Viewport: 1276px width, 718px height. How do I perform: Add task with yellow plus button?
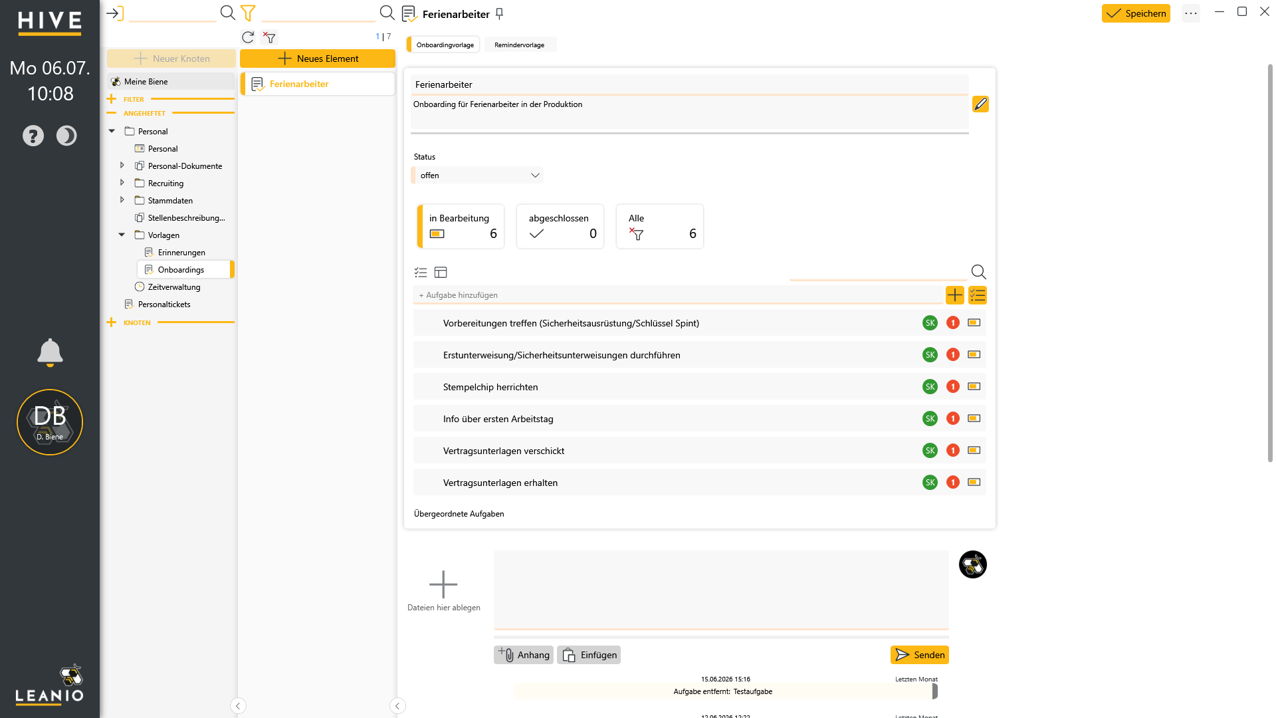coord(955,295)
